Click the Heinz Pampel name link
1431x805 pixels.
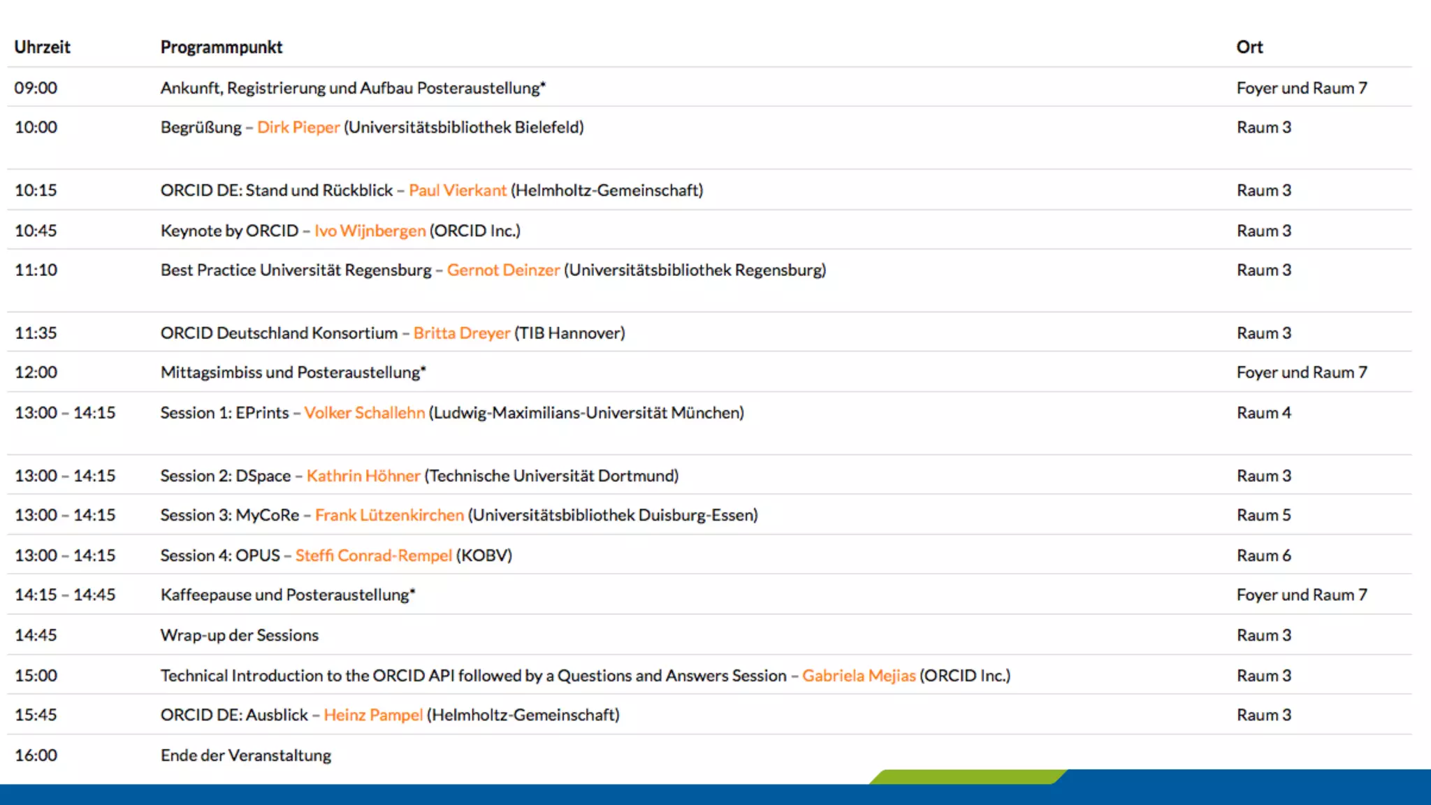[373, 715]
